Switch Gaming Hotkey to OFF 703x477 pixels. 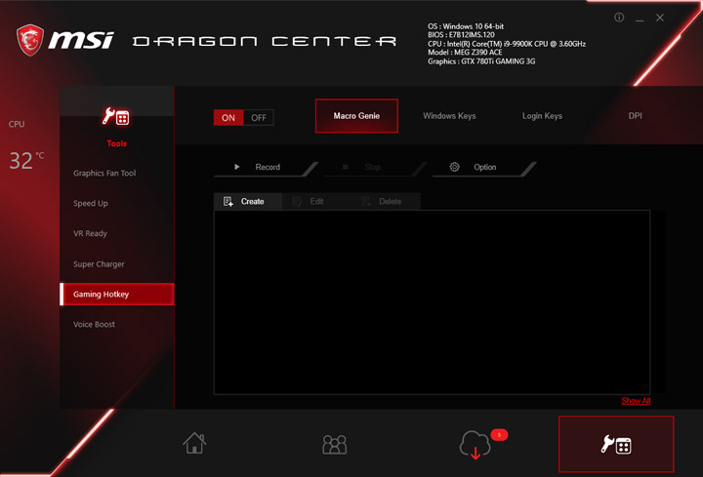tap(259, 118)
